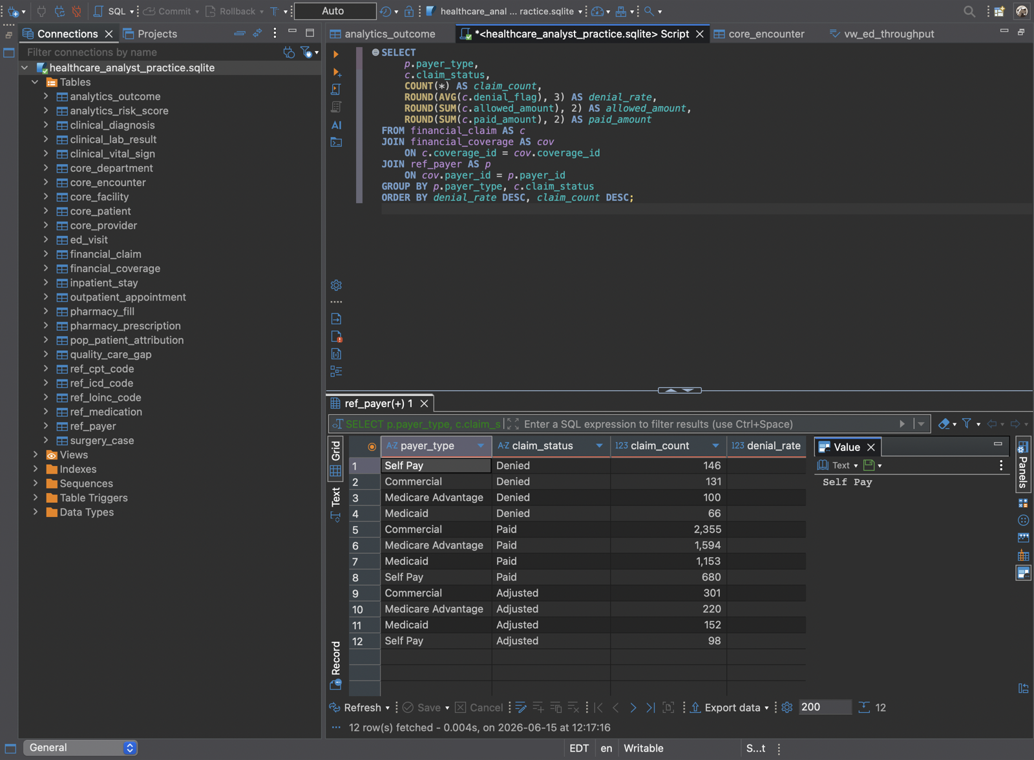The height and width of the screenshot is (760, 1034).
Task: Switch to Projects tab
Action: 150,34
